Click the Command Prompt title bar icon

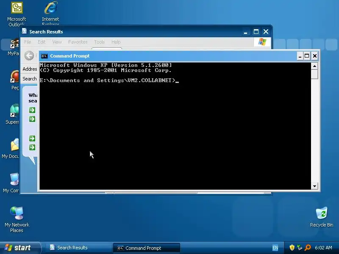(44, 56)
